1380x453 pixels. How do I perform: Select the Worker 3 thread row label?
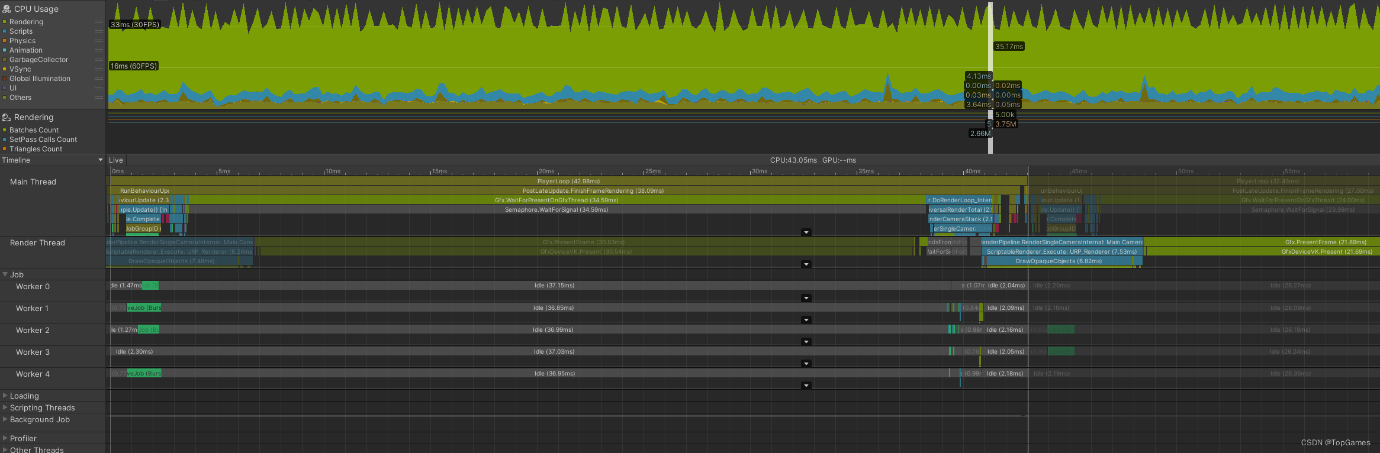point(33,352)
